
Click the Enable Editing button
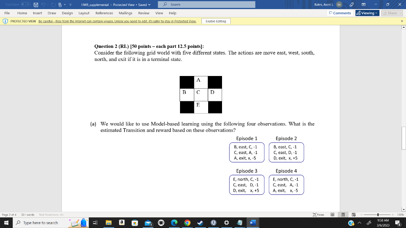click(215, 21)
